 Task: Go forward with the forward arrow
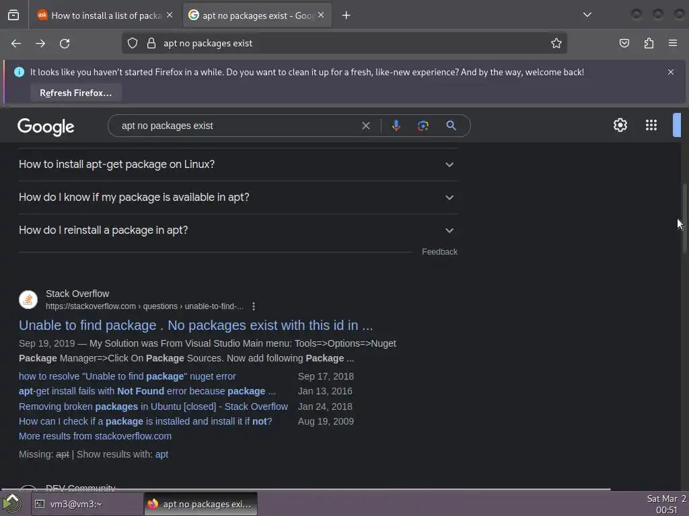point(40,44)
